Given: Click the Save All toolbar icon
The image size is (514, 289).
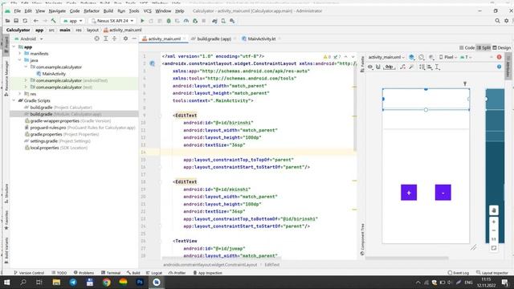Looking at the screenshot, I should pos(16,21).
